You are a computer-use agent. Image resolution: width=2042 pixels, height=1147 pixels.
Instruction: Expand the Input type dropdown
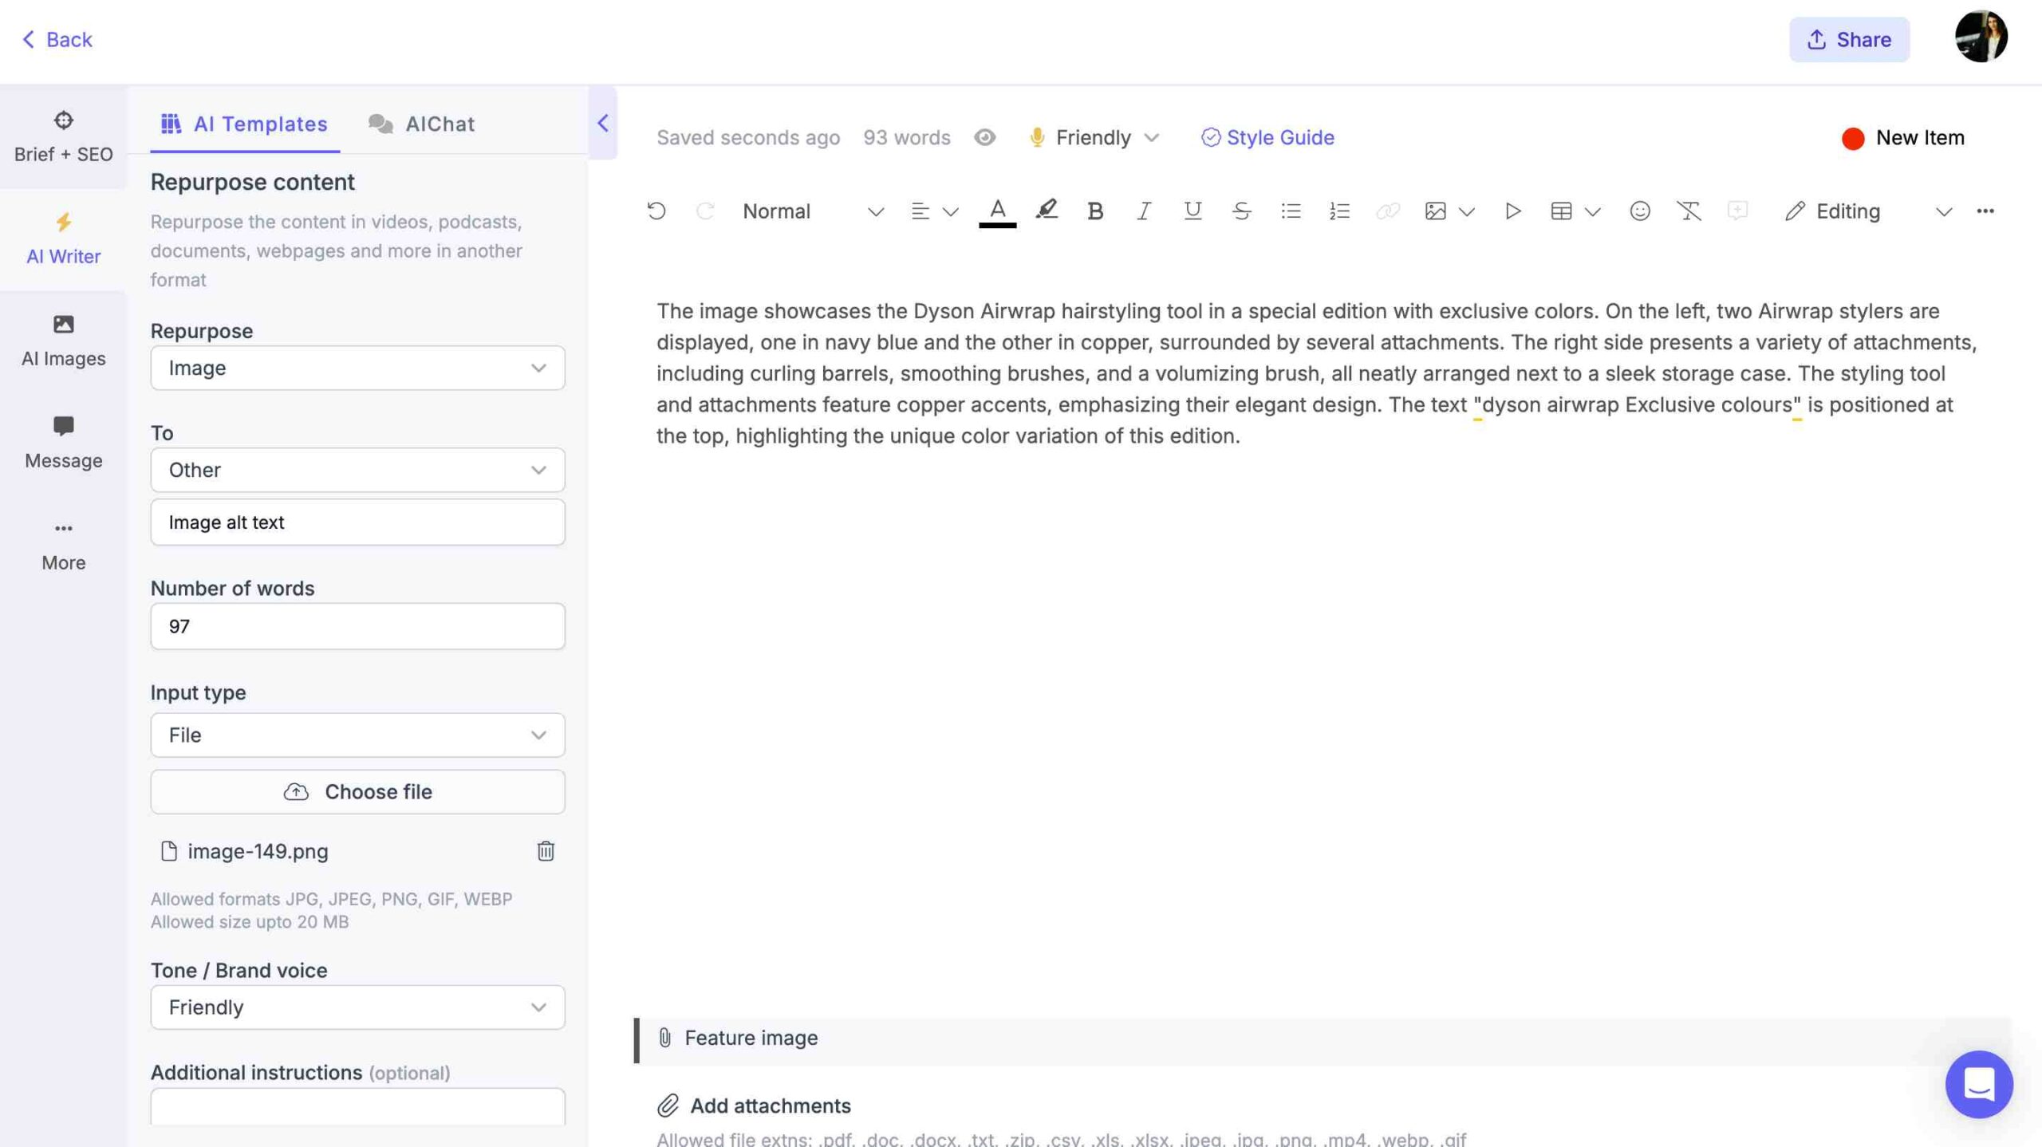(537, 733)
